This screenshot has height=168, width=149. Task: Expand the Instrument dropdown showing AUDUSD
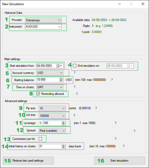[43, 27]
